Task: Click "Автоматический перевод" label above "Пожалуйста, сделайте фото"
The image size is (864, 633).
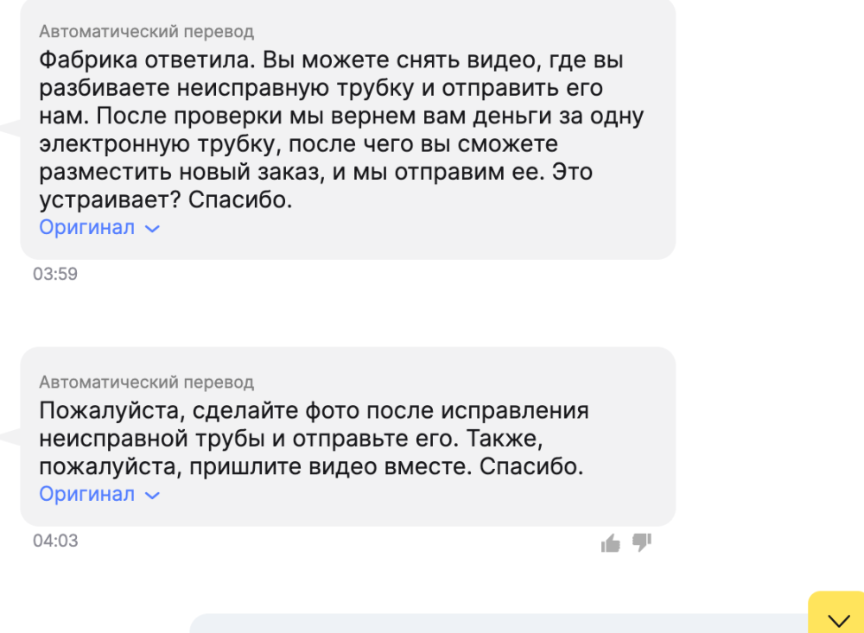Action: 146,382
